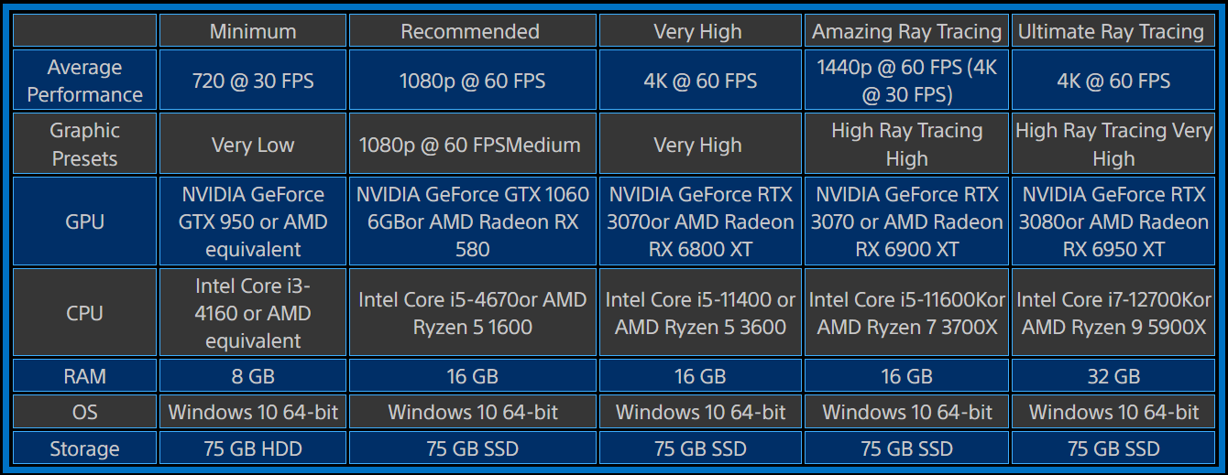The height and width of the screenshot is (475, 1228).
Task: Select the "RAM" row label
Action: point(84,375)
